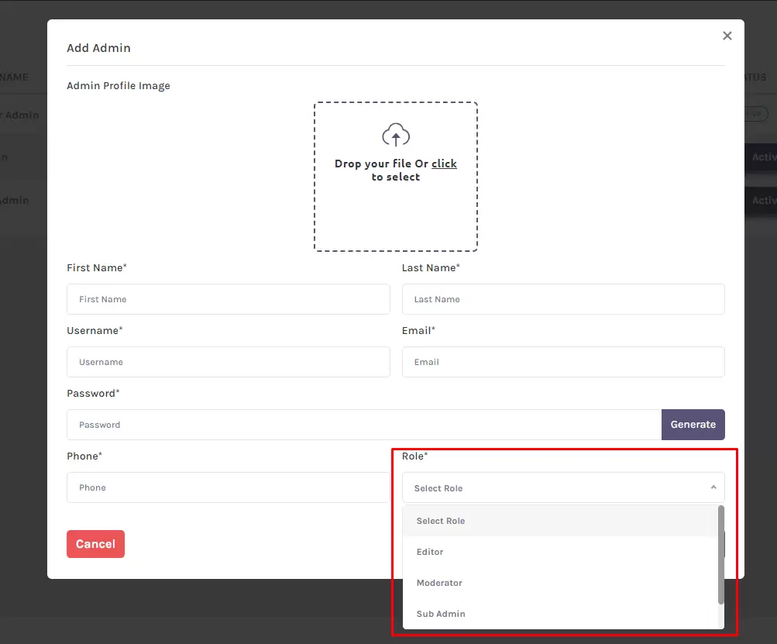
Task: Collapse the Select Role dropdown
Action: coord(563,487)
